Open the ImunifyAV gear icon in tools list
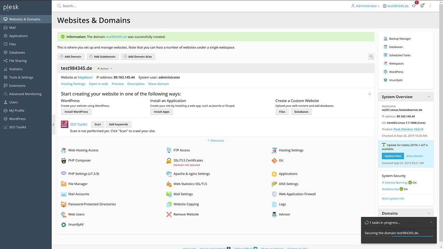 tap(64, 224)
